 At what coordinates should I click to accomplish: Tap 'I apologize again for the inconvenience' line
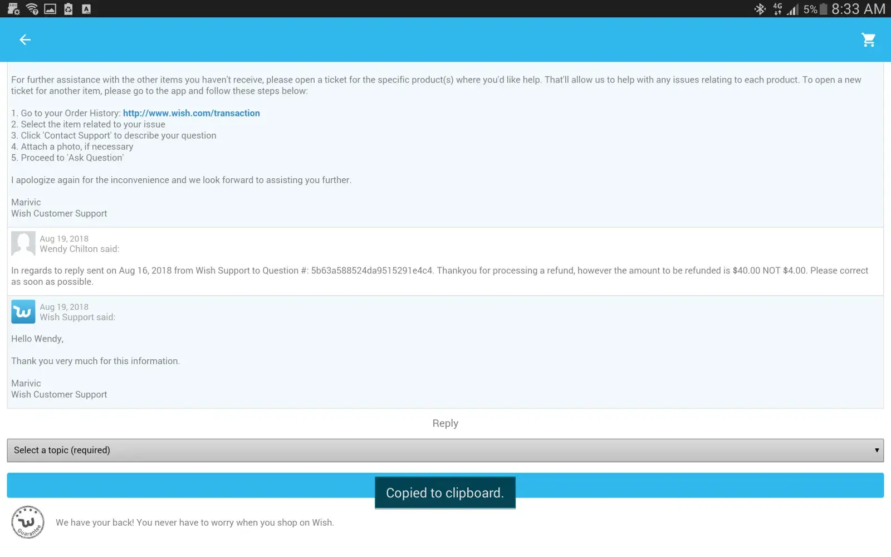(181, 180)
